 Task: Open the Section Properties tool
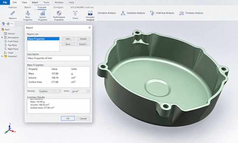click(x=42, y=16)
